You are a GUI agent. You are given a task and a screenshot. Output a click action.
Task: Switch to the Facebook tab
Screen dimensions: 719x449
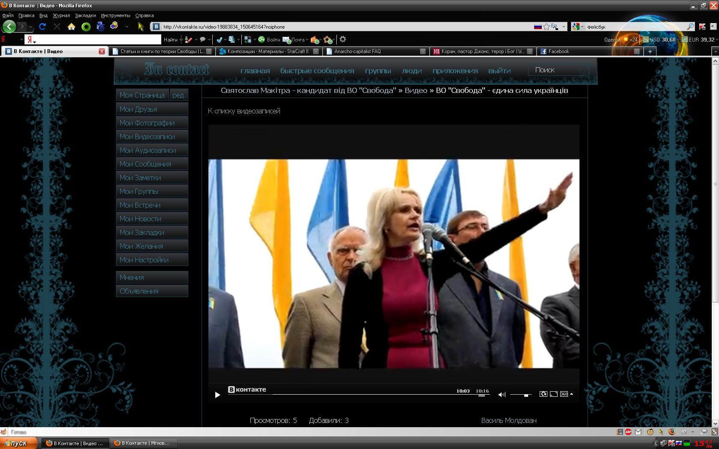[x=589, y=51]
